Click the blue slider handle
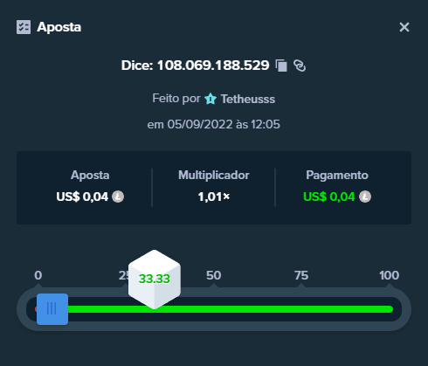 click(x=52, y=309)
